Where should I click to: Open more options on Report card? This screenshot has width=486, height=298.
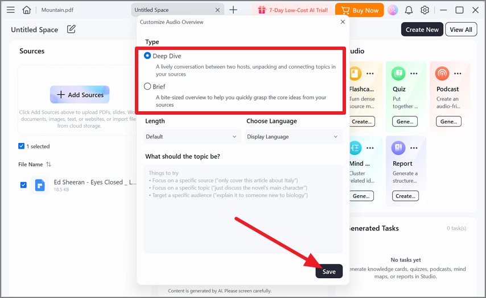(414, 148)
